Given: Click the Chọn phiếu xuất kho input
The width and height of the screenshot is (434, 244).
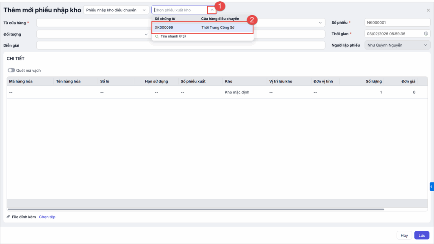Looking at the screenshot, I should pos(180,10).
